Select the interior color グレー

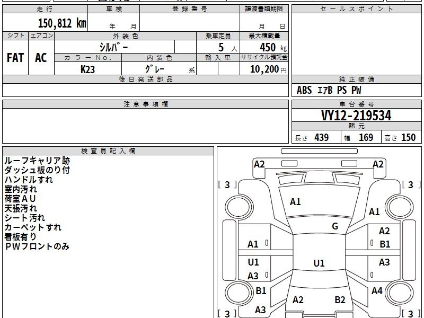tap(154, 69)
